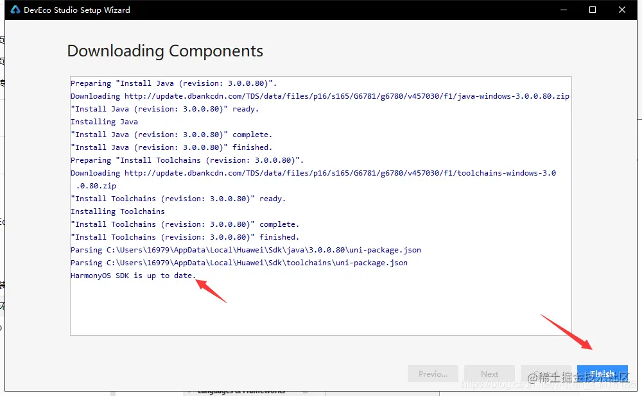Click the '.0.80.zip' continuation line
This screenshot has width=642, height=396.
pos(96,186)
